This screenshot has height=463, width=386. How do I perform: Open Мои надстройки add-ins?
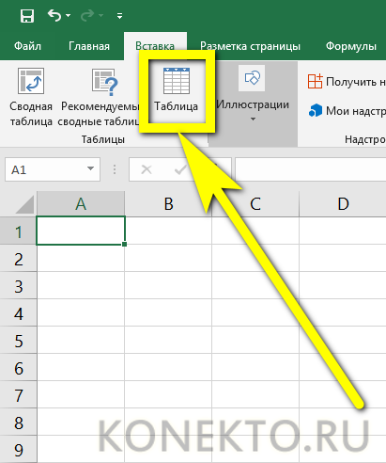[347, 111]
